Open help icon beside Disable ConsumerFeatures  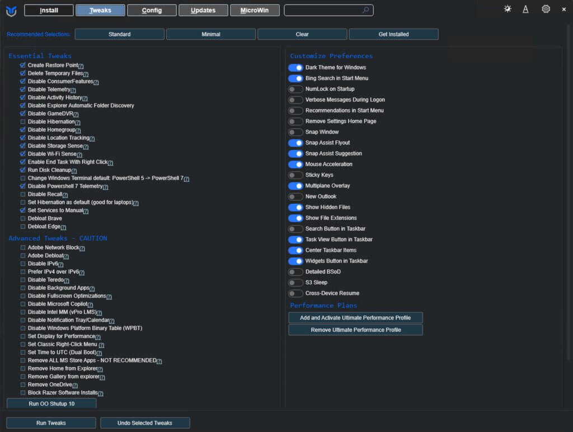tap(96, 82)
